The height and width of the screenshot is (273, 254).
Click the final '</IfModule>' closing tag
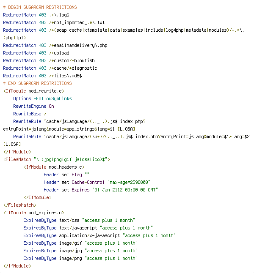click(x=17, y=266)
